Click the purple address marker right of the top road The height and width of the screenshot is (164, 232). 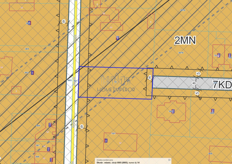(118, 38)
